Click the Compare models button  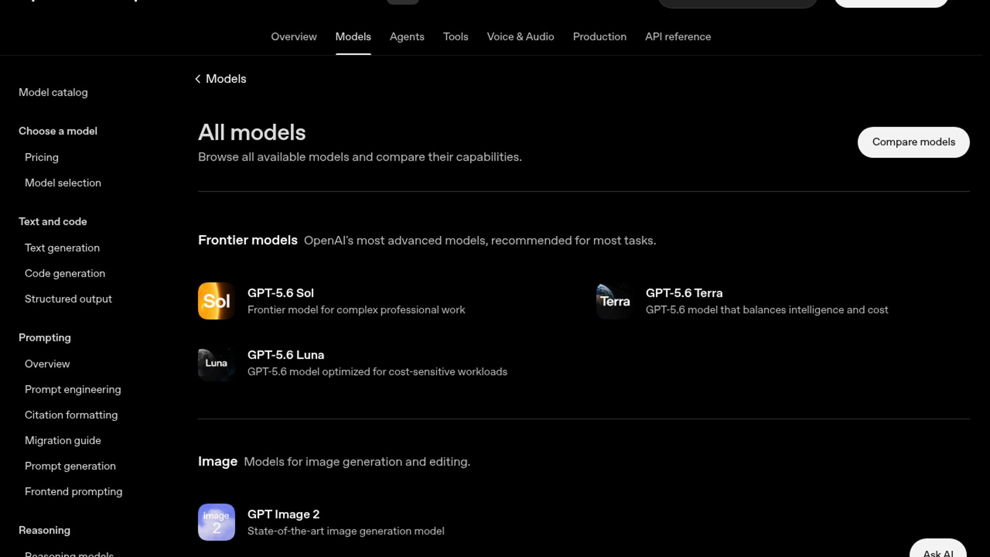coord(914,142)
